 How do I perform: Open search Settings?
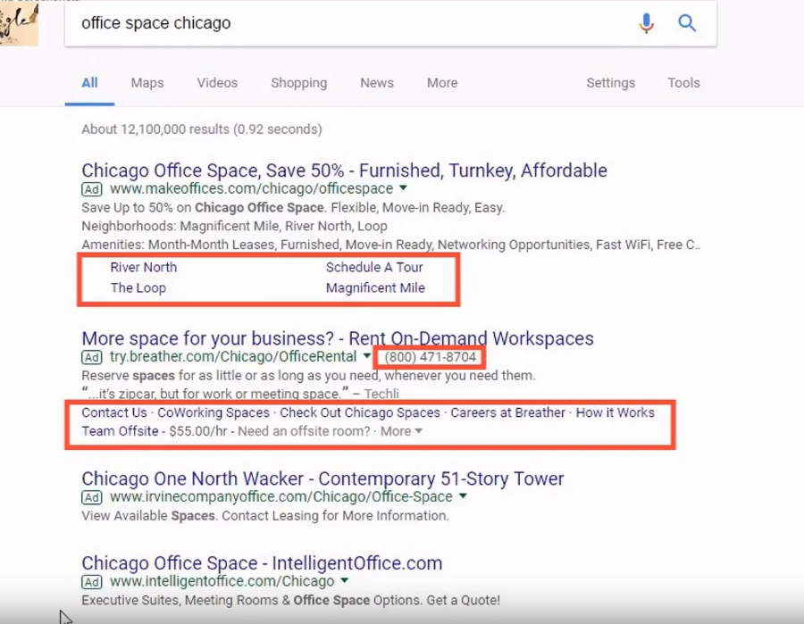pyautogui.click(x=611, y=83)
